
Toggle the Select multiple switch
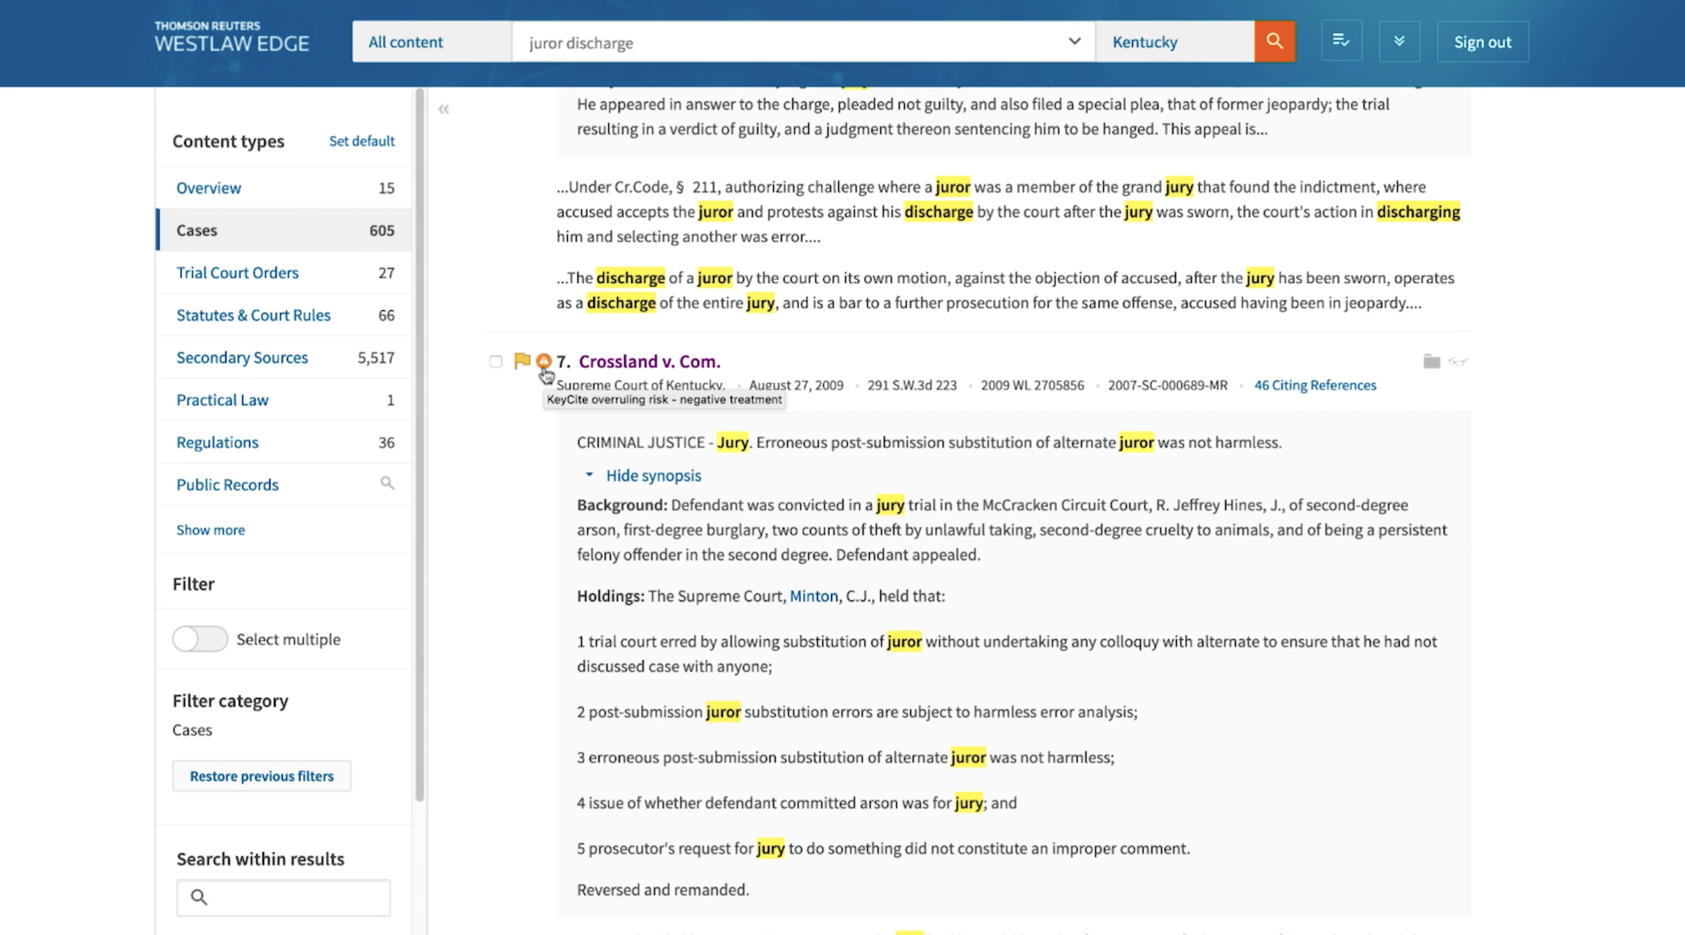coord(200,639)
